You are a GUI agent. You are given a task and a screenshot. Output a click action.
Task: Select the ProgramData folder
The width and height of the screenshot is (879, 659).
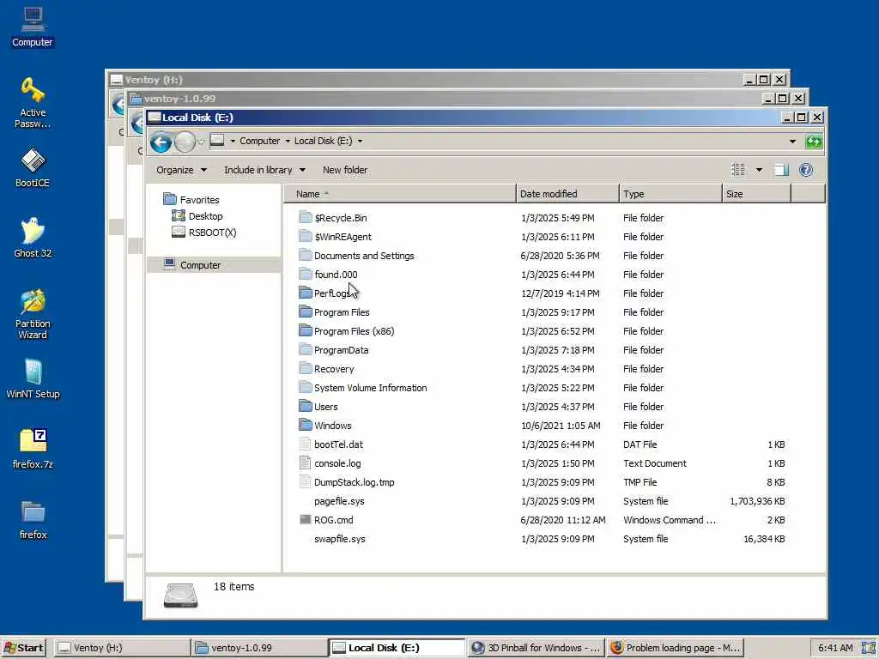point(341,350)
